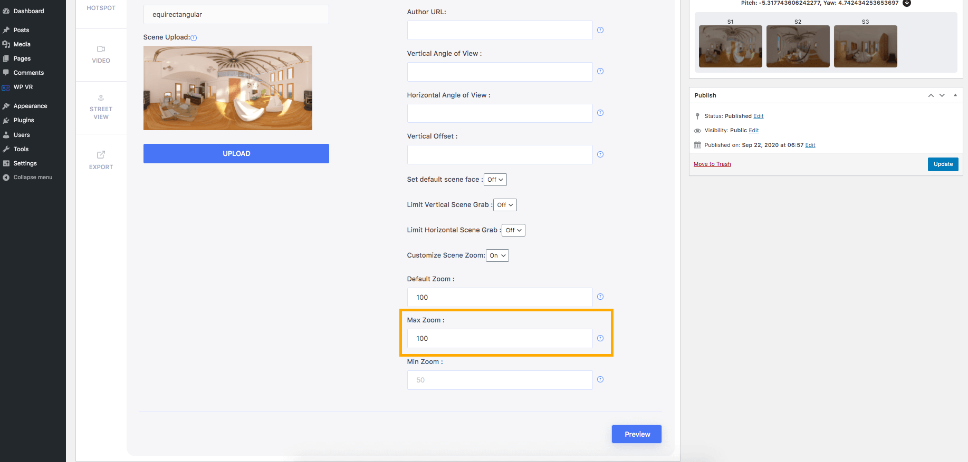
Task: Click the Min Zoom info icon
Action: (x=600, y=379)
